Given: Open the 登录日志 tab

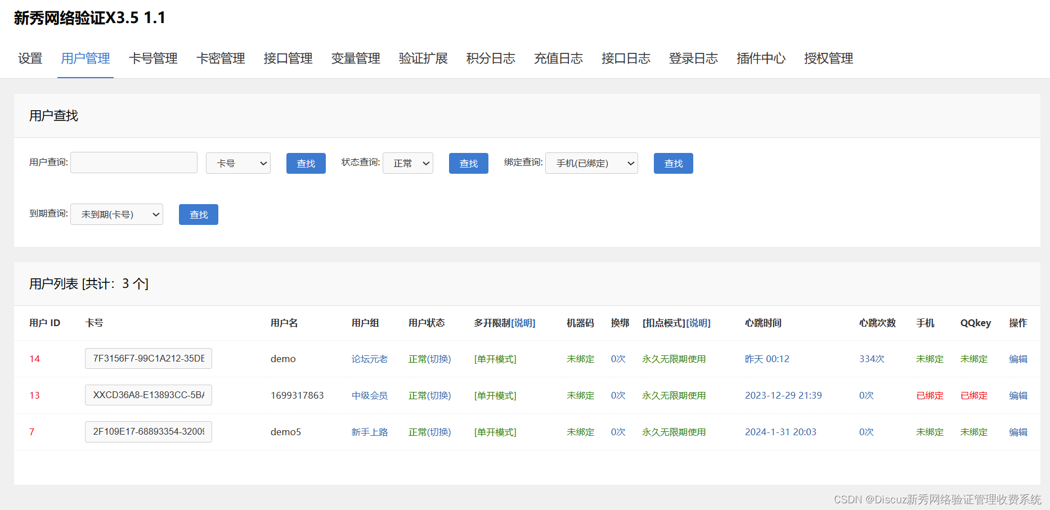Looking at the screenshot, I should tap(693, 58).
